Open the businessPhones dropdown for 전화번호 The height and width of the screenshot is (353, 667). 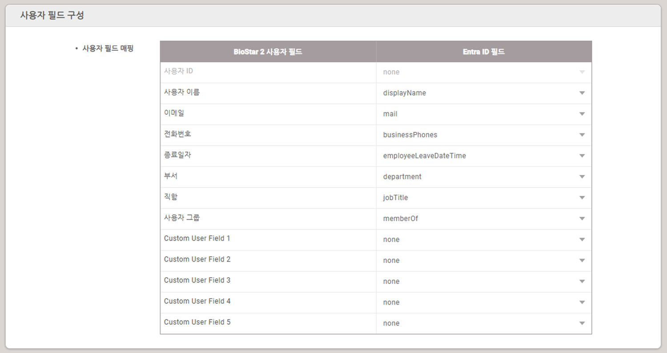(484, 135)
